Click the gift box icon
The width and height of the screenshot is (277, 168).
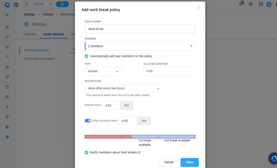[x=251, y=4]
